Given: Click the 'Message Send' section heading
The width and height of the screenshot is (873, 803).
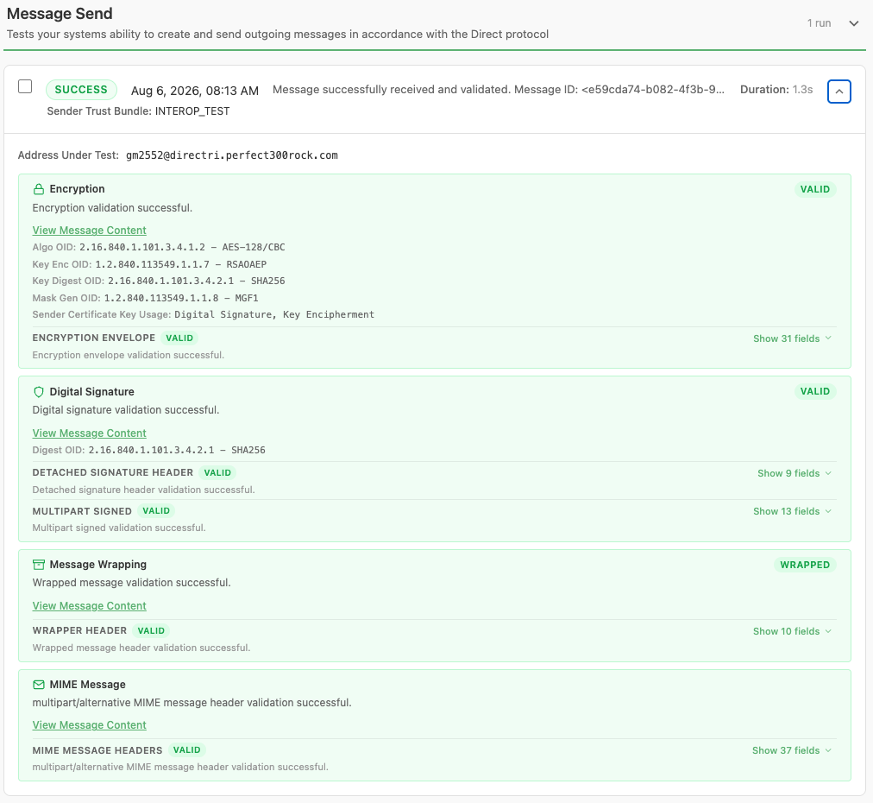Looking at the screenshot, I should [x=60, y=13].
